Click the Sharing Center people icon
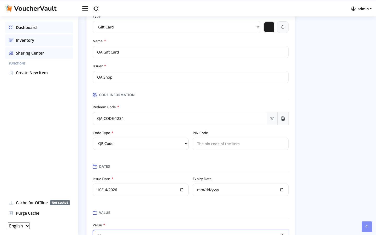The height and width of the screenshot is (235, 376). tap(11, 53)
